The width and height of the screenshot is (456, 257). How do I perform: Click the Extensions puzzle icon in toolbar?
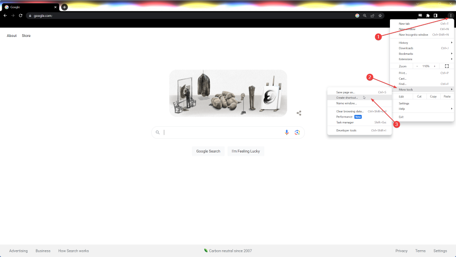click(428, 16)
